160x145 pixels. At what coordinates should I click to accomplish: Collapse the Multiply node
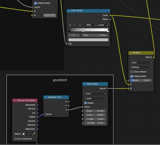tap(131, 53)
